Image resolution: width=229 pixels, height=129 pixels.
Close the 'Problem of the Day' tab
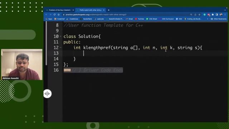coord(73,10)
